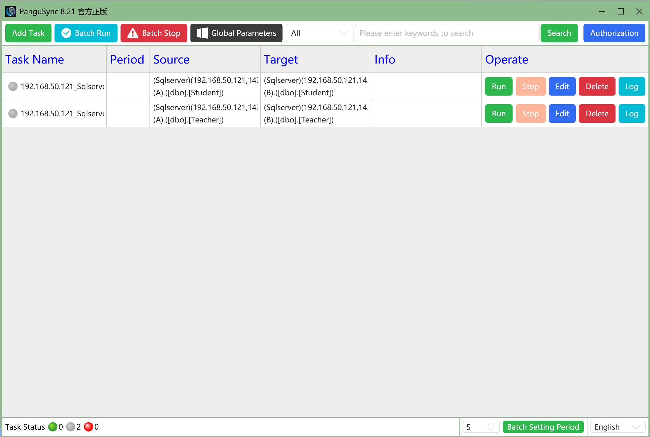Screen dimensions: 650x437
Task: Stop the Teacher sync task
Action: [x=530, y=113]
